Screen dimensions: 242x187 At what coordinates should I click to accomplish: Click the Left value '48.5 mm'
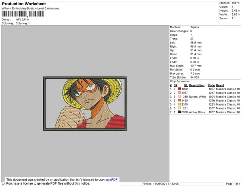coord(196,43)
